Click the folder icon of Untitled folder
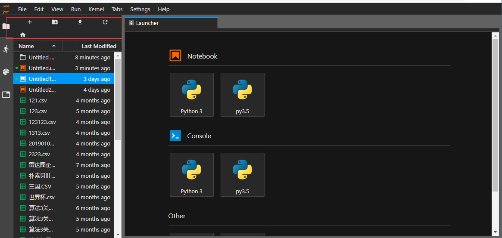 pos(23,58)
